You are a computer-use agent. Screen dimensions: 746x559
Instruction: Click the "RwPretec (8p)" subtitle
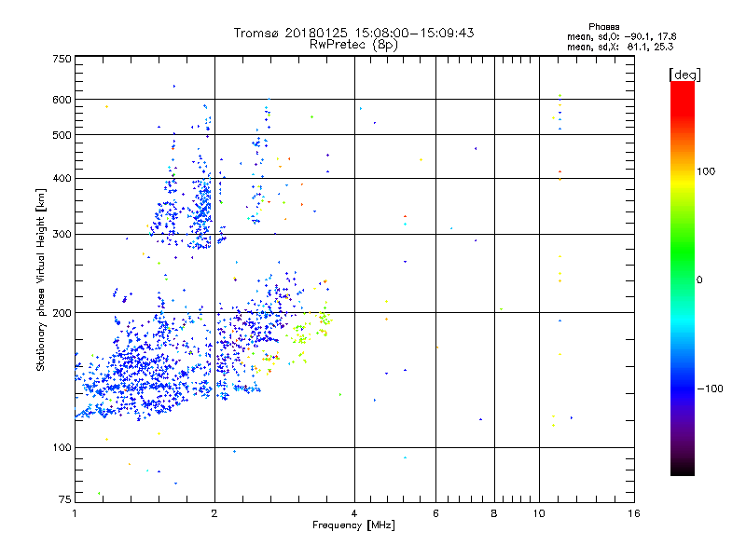[353, 45]
